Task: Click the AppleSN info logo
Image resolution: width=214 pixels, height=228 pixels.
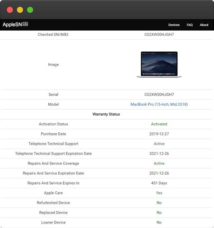Action: pos(15,24)
